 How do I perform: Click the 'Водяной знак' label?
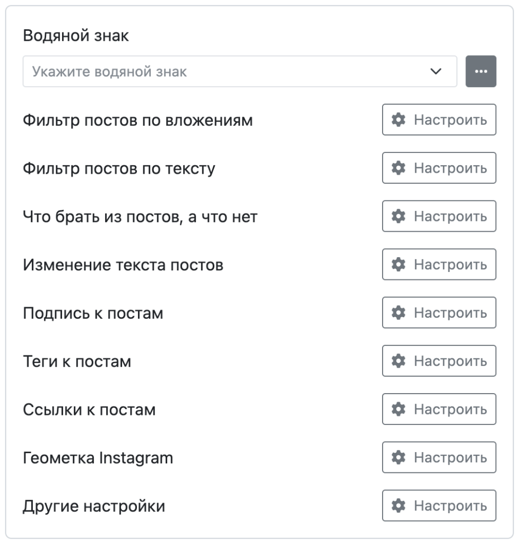click(76, 36)
